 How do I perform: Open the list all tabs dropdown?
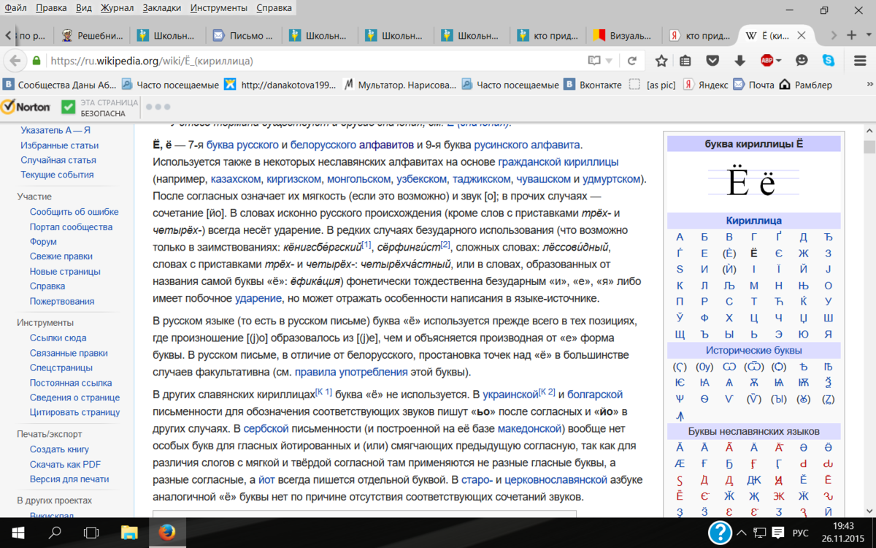coord(869,35)
